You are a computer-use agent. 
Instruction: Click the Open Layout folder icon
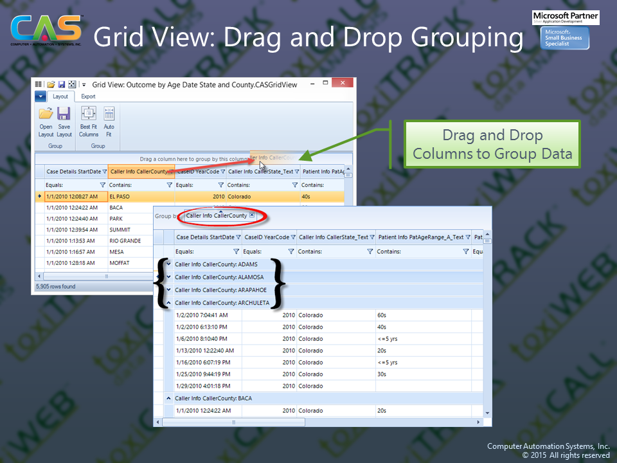[46, 114]
